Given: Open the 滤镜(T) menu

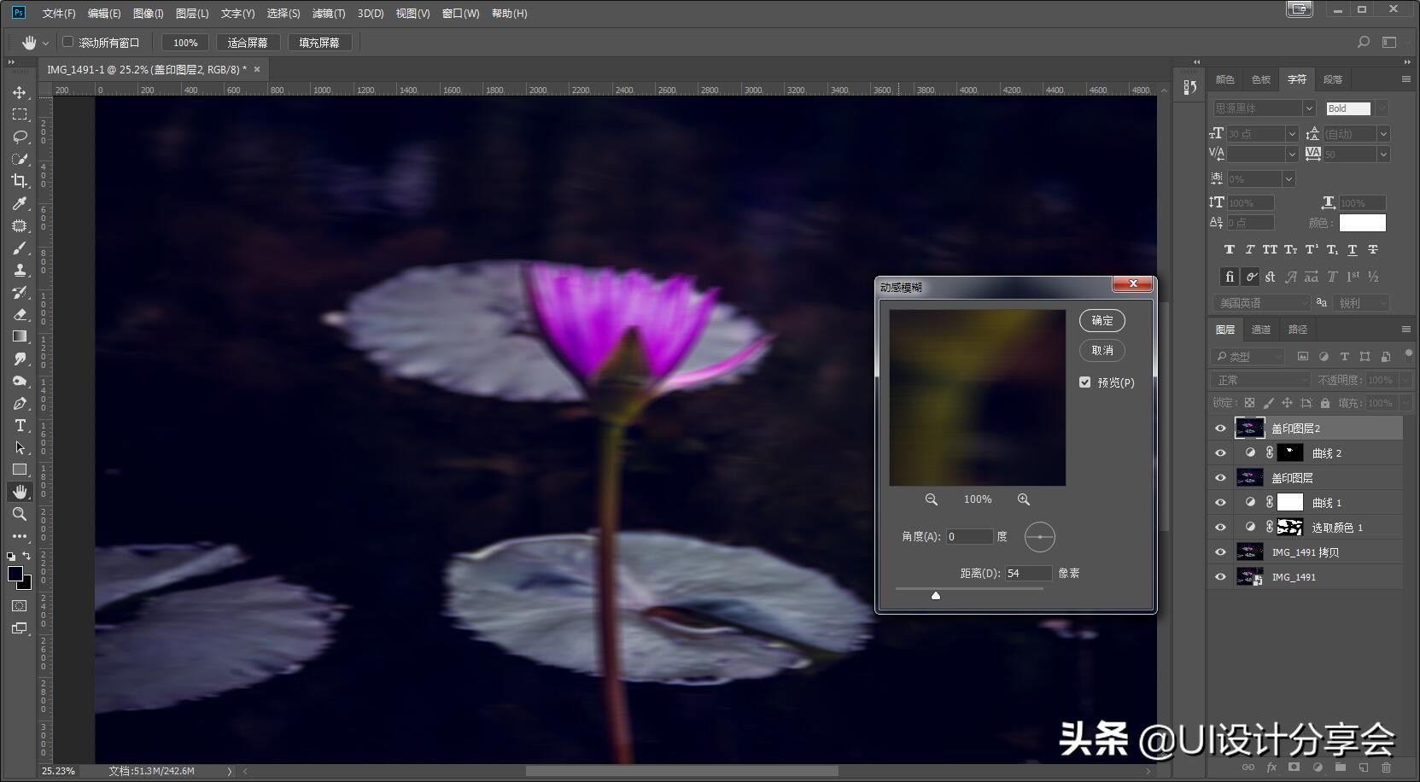Looking at the screenshot, I should pos(328,14).
